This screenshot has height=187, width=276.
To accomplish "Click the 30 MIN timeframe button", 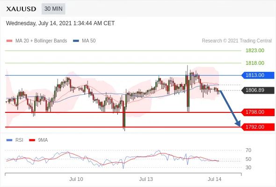I will tap(53, 9).
